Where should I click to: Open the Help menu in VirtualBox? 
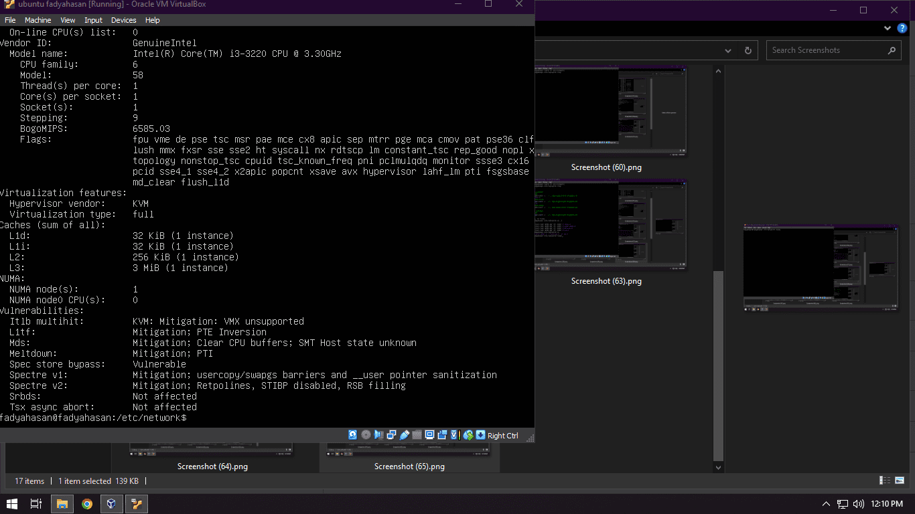click(153, 20)
